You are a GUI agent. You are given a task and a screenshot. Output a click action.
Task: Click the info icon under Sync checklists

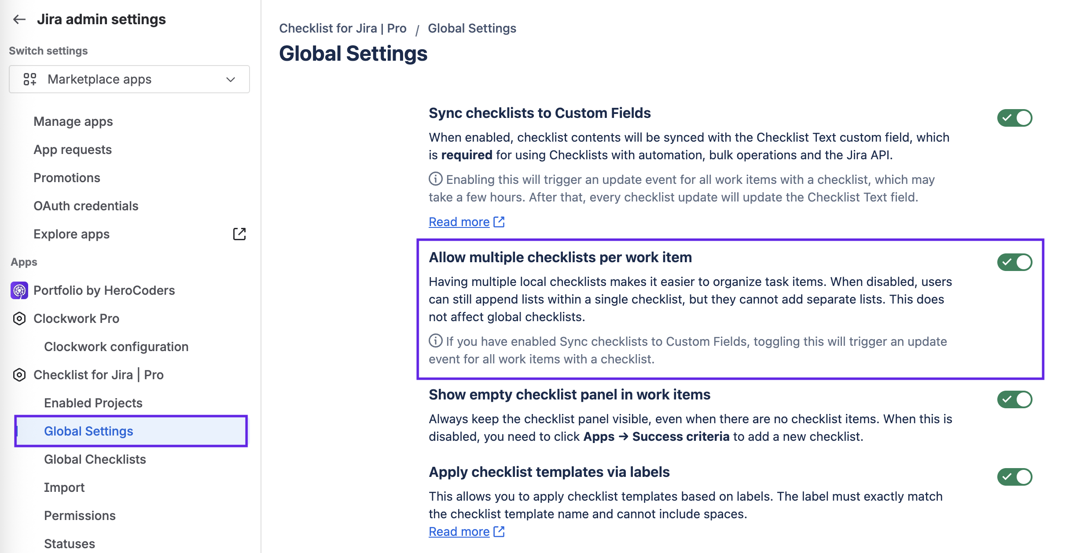[435, 179]
